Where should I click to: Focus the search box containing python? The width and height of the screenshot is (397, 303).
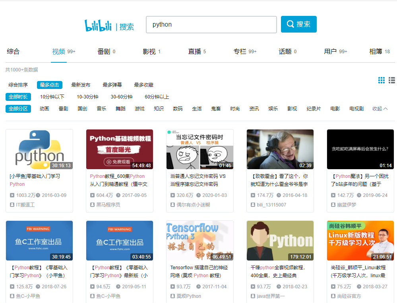[211, 25]
